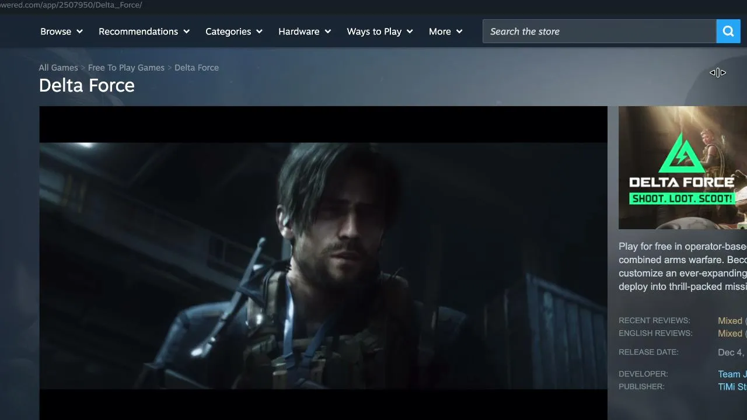The image size is (747, 420).
Task: Expand the Recommendations menu
Action: [144, 32]
